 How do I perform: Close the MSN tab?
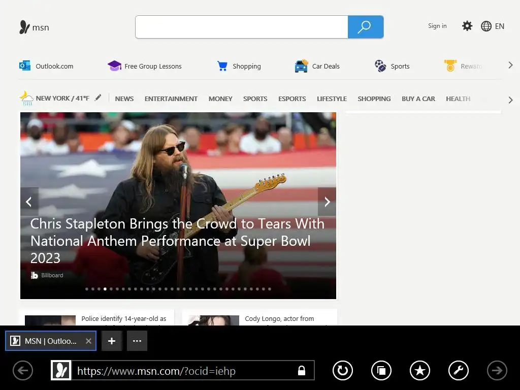(x=88, y=341)
